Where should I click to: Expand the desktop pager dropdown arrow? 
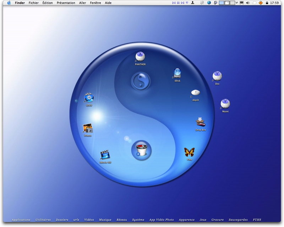pos(236,3)
